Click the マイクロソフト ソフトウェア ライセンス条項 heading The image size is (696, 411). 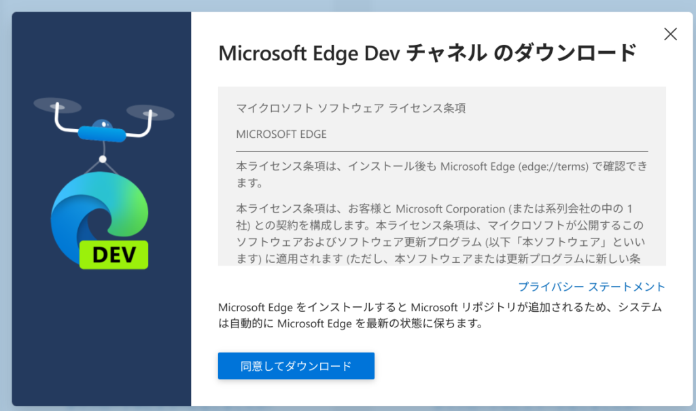[351, 108]
